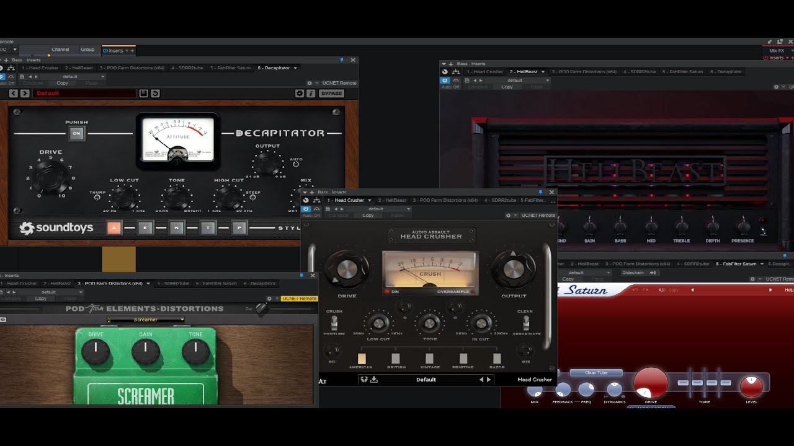
Task: Click Screamer pedal GAIN knob
Action: (146, 352)
